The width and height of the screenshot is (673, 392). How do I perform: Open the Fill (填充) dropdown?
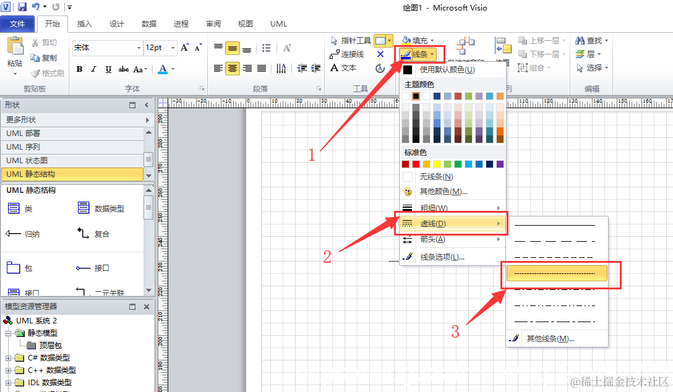click(x=418, y=40)
